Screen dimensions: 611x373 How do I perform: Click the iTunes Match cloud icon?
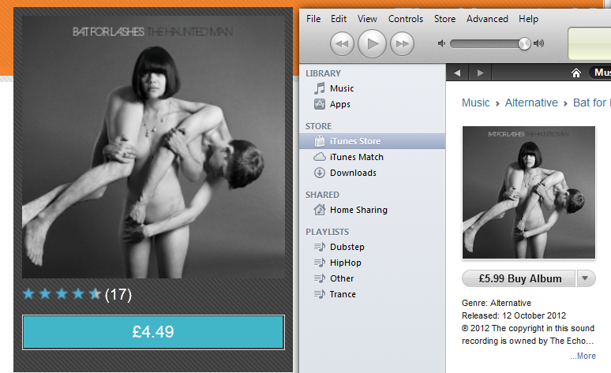coord(320,157)
